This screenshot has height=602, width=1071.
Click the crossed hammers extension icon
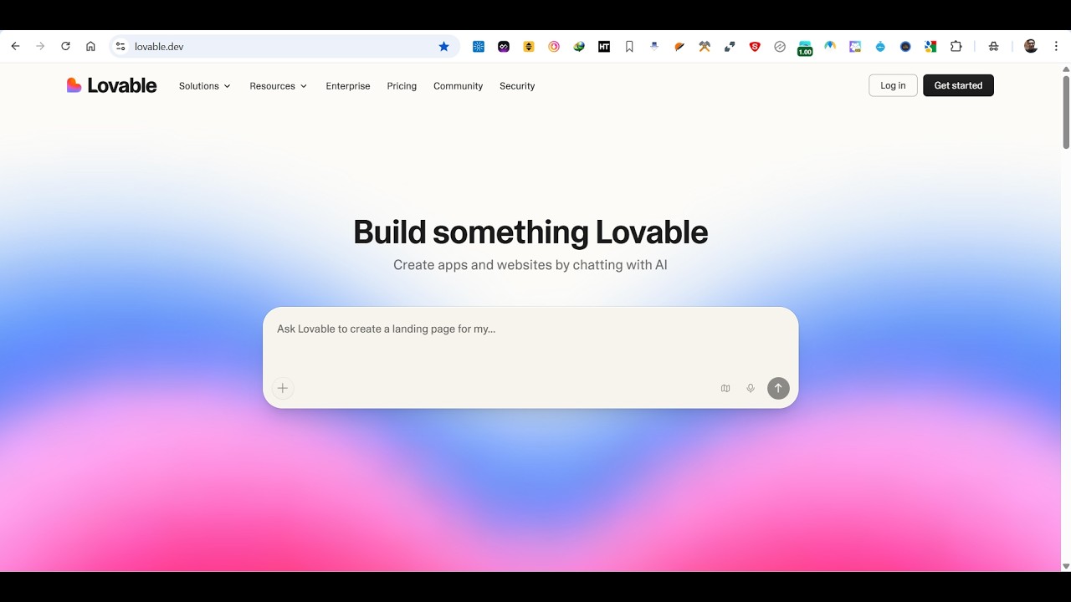click(705, 47)
